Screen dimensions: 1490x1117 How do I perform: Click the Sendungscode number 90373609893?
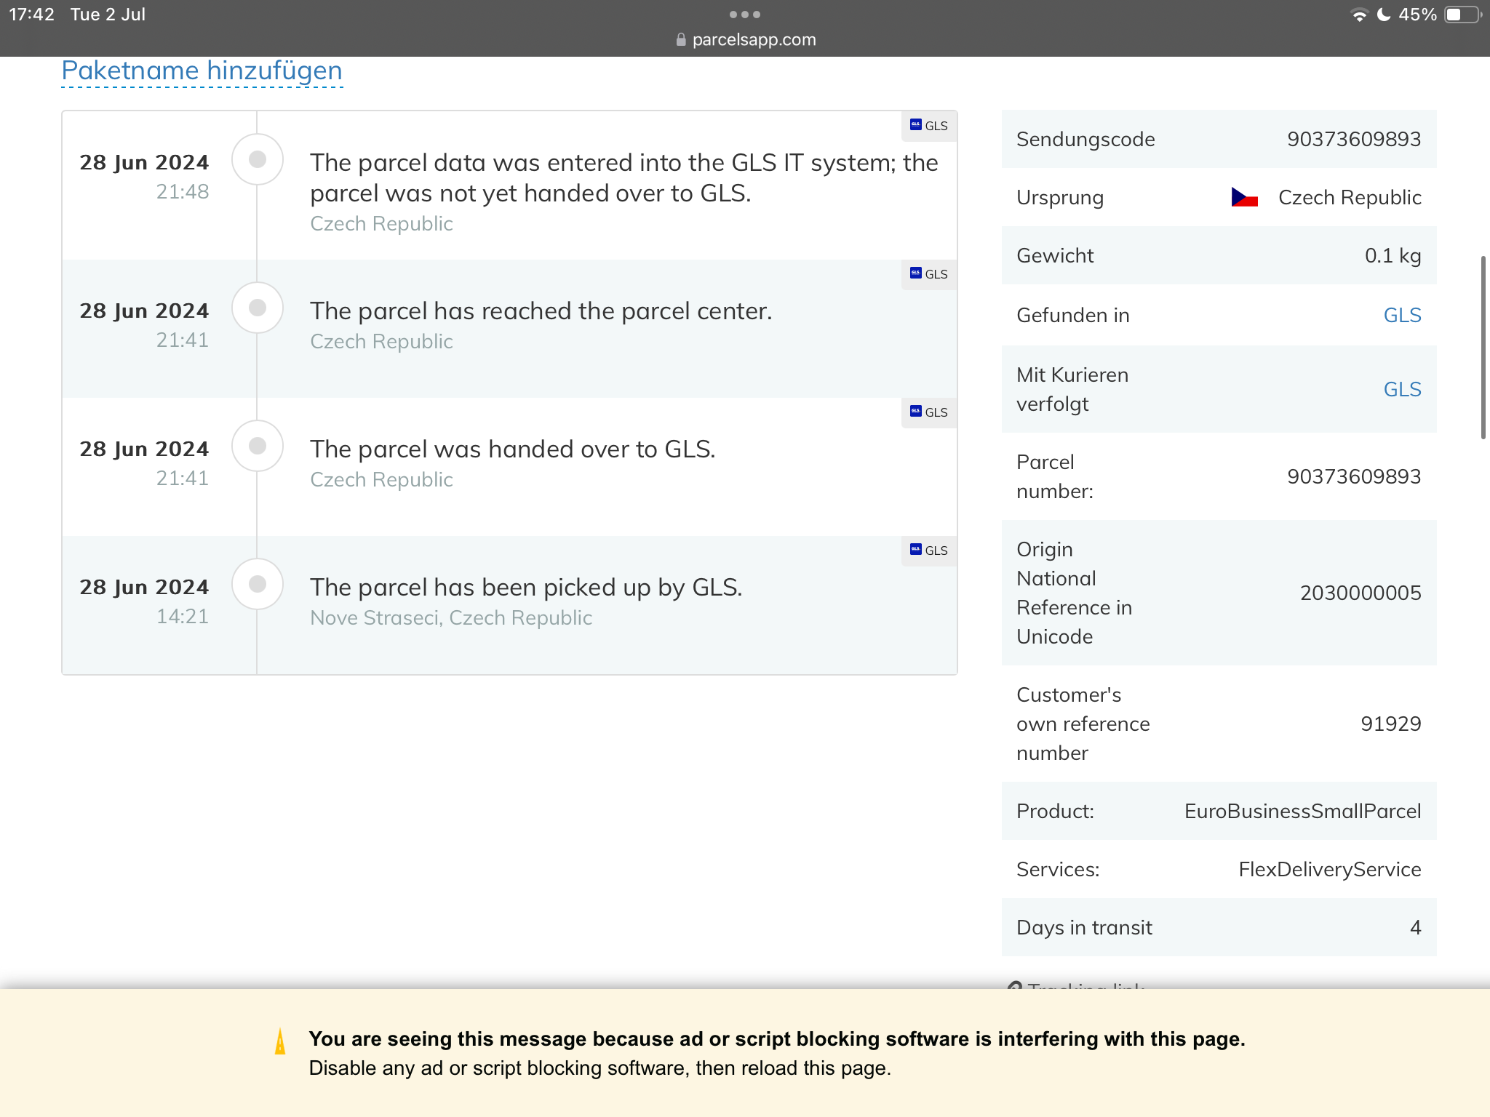click(x=1353, y=139)
